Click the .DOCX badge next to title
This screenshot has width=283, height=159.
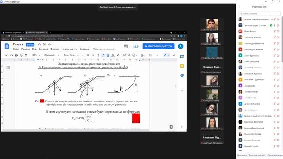pos(30,45)
